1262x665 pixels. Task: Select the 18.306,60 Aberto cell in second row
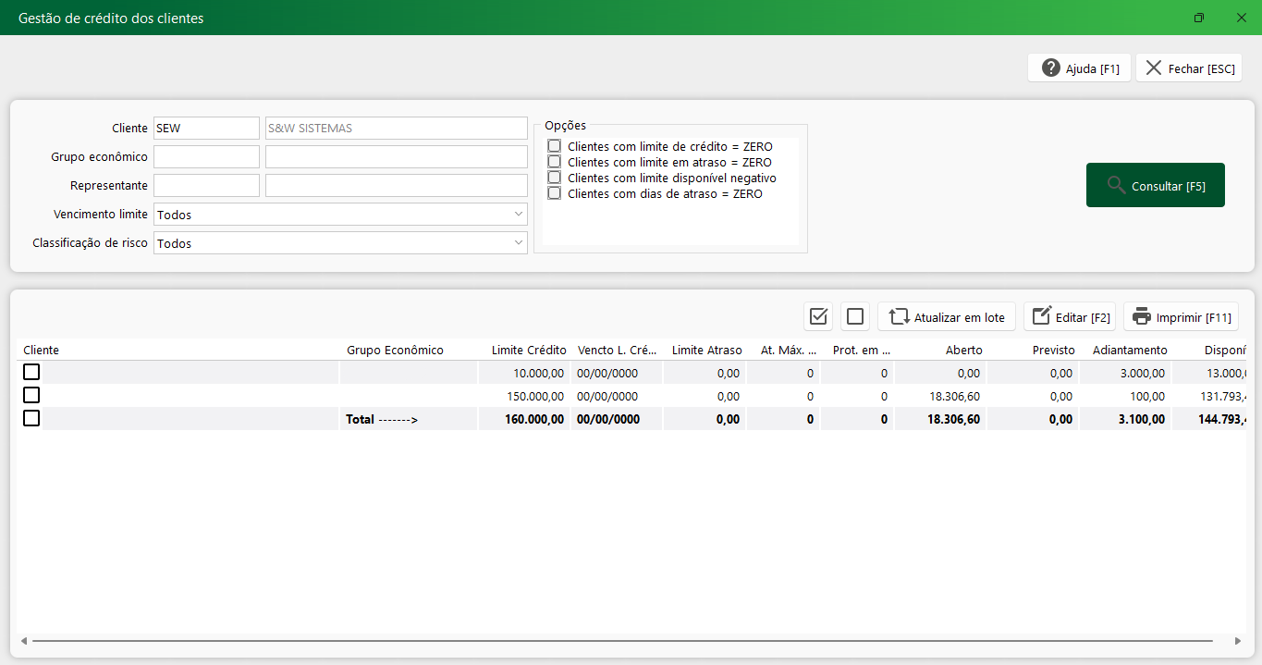[x=940, y=396]
